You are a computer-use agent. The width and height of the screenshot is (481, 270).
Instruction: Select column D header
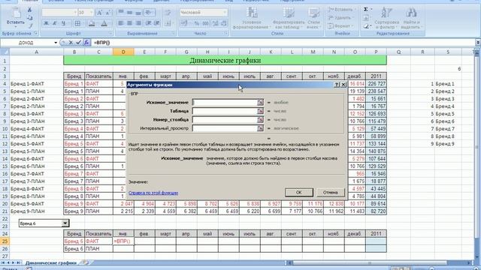click(x=123, y=52)
